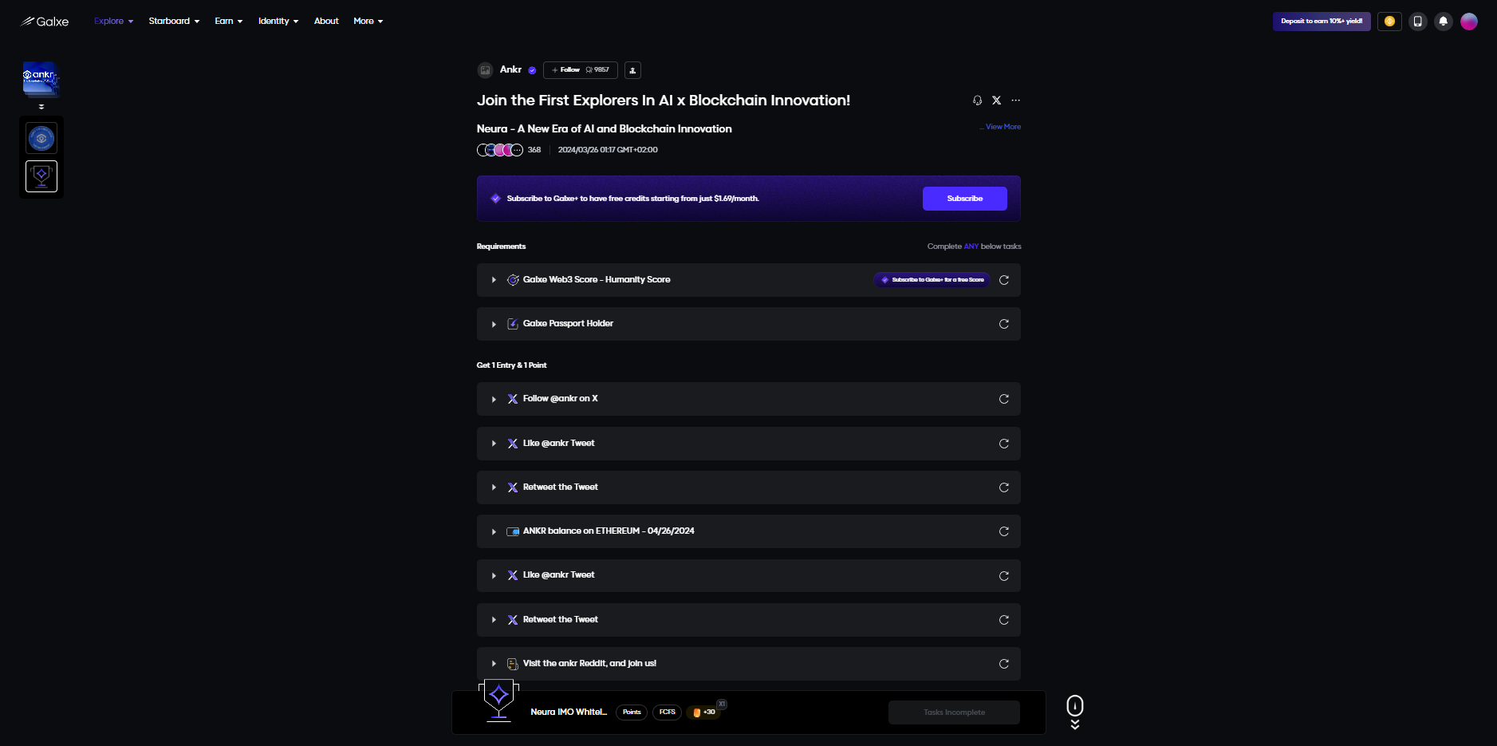Open the three-dot more options menu
Image resolution: width=1497 pixels, height=746 pixels.
click(1015, 101)
